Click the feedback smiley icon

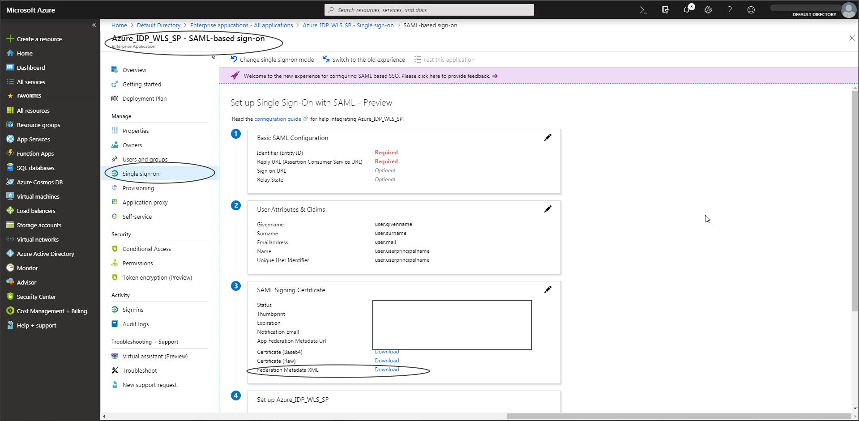click(751, 10)
